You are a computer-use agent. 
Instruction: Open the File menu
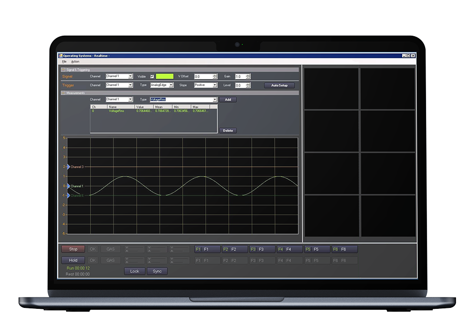pos(64,61)
